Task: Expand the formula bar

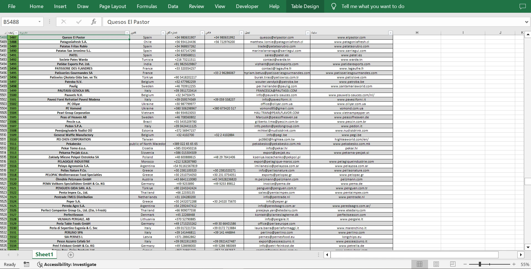Action: [526, 22]
